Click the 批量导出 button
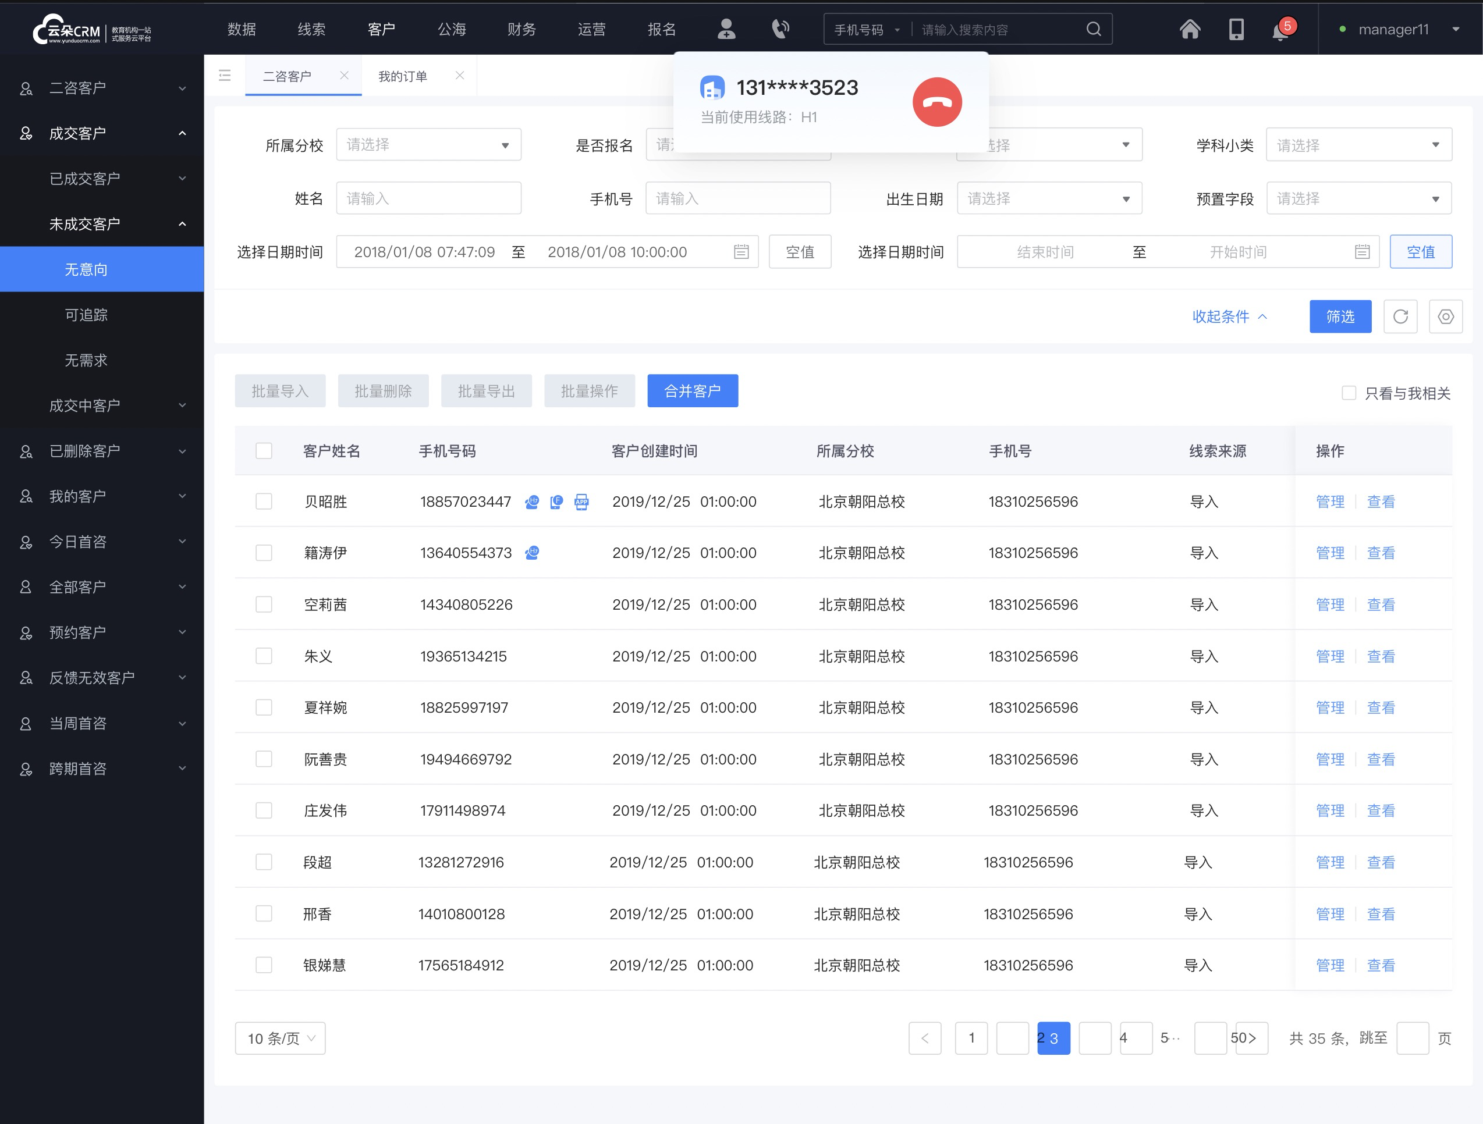Screen dimensions: 1483x1124 [487, 391]
